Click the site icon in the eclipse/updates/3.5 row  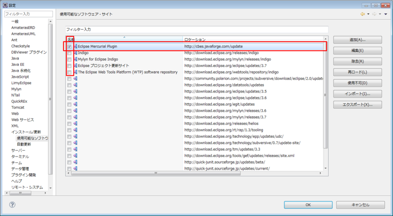pyautogui.click(x=75, y=92)
